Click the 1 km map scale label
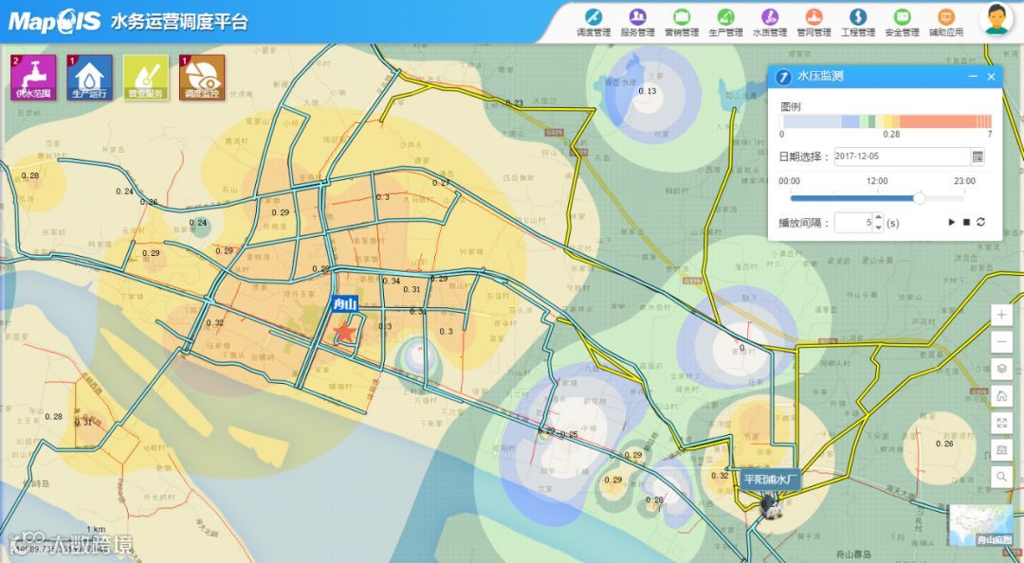Screen dimensions: 1024x563 96,530
